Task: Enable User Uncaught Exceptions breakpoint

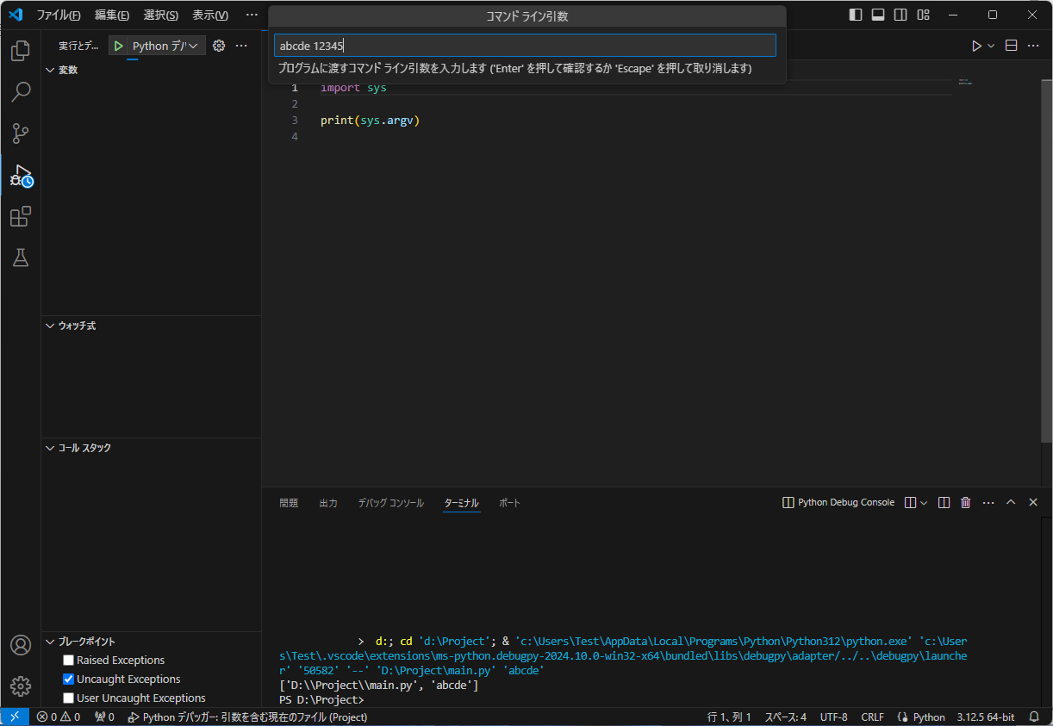Action: 68,698
